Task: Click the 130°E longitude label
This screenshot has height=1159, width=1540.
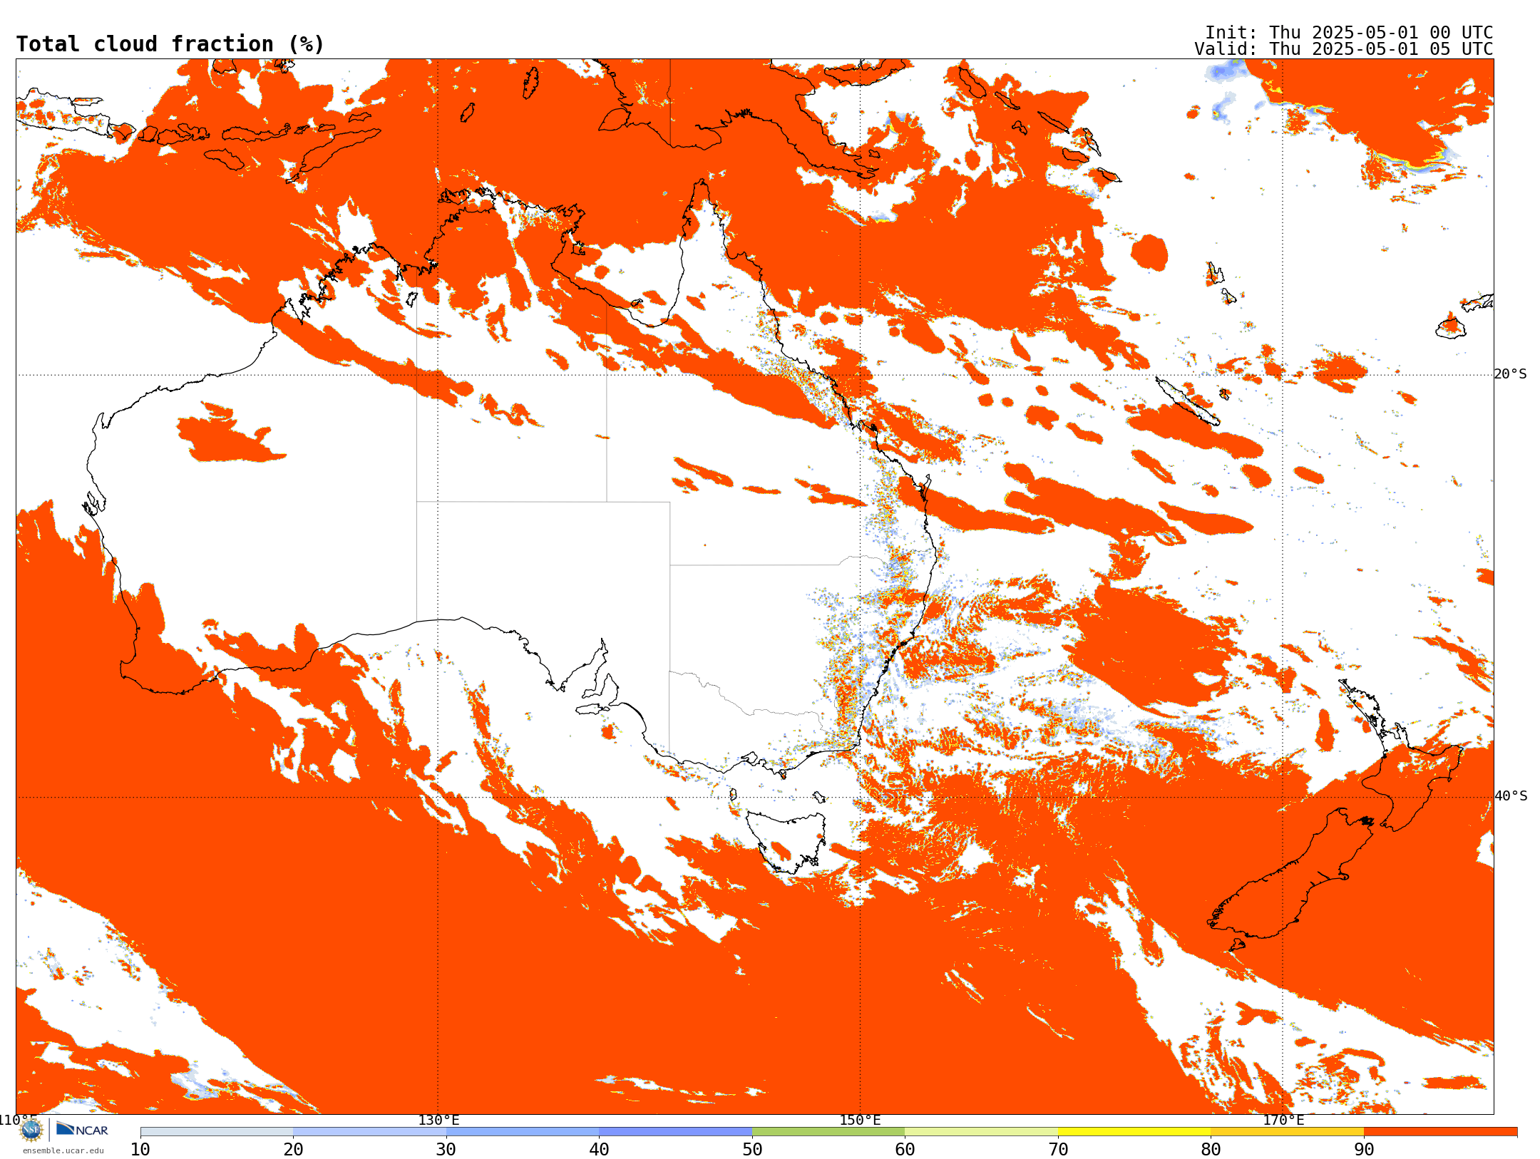Action: pos(438,1120)
